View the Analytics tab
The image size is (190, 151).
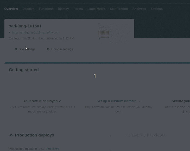click(139, 9)
